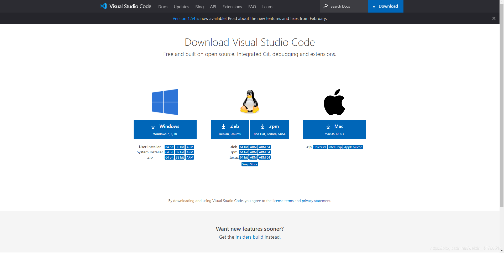Open the privacy statement link
This screenshot has width=504, height=253.
(316, 201)
